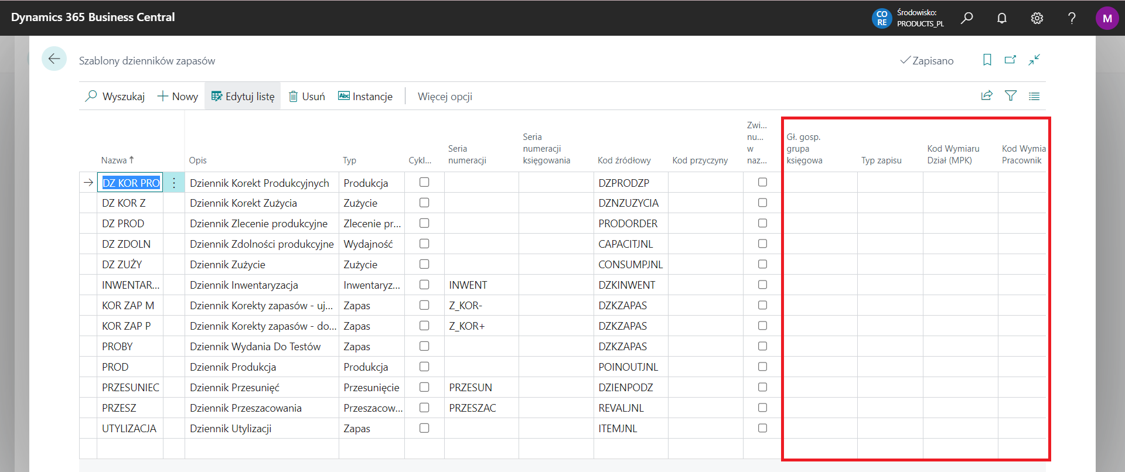
Task: Open the search magnifier in top bar
Action: (967, 18)
